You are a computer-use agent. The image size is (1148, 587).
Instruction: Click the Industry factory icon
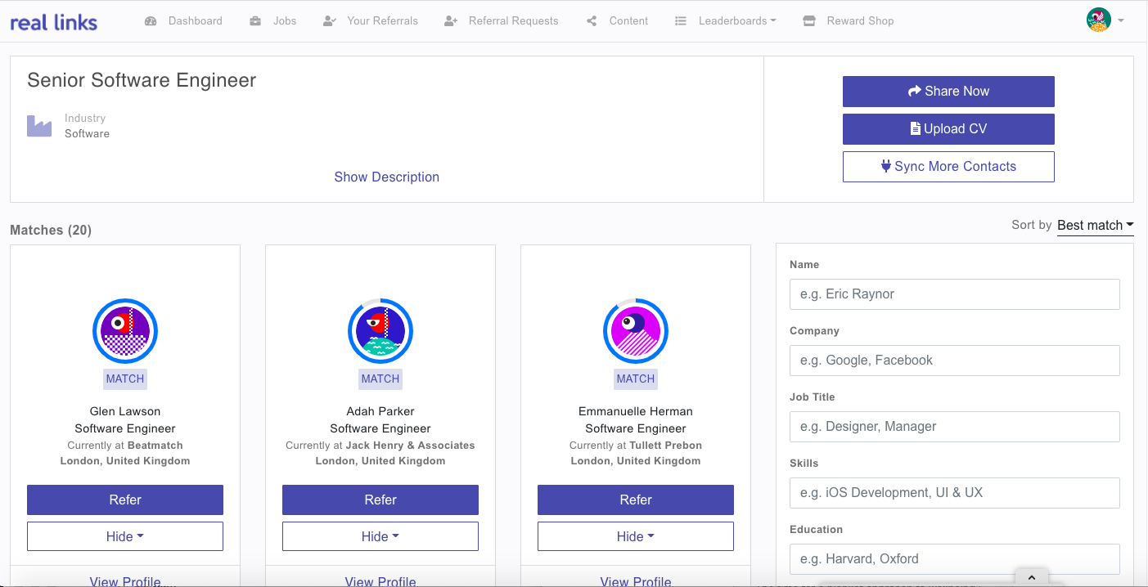click(x=39, y=126)
